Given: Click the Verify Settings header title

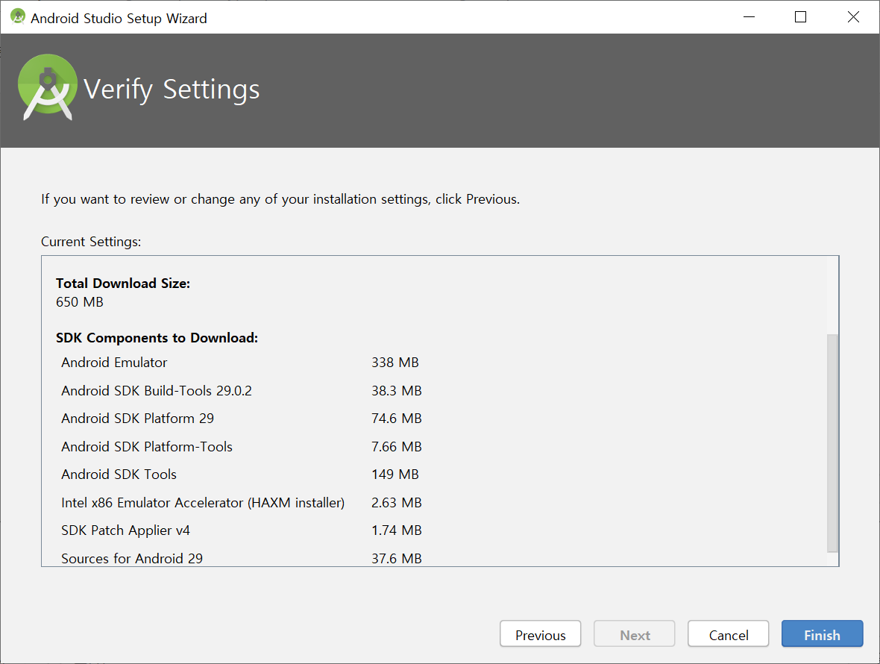Looking at the screenshot, I should point(172,90).
